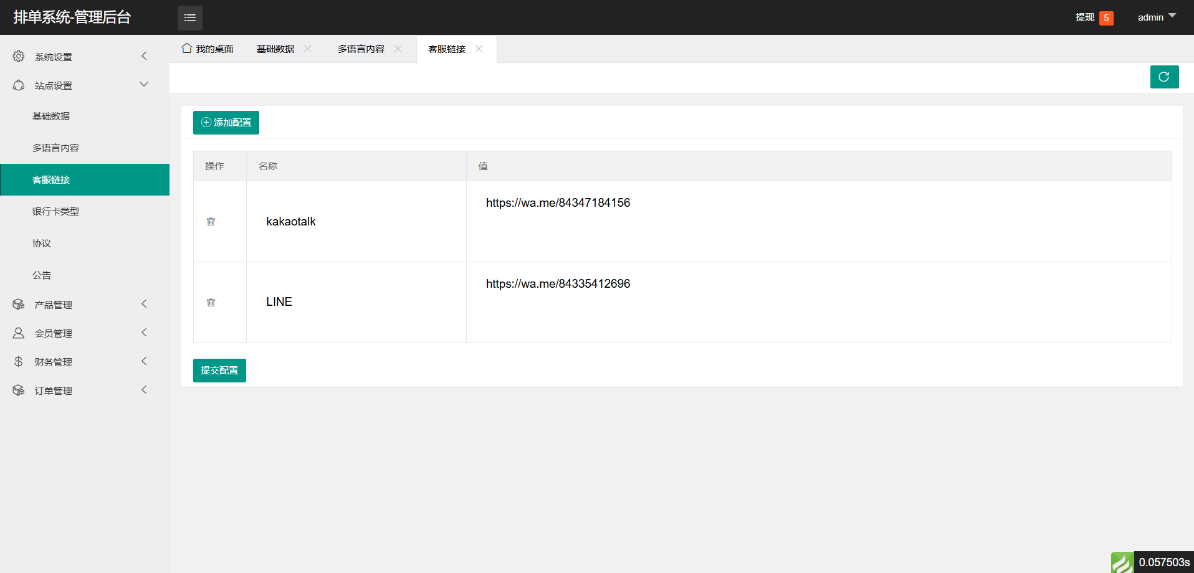The image size is (1194, 573).
Task: Open 公告 in the sidebar
Action: (x=85, y=275)
